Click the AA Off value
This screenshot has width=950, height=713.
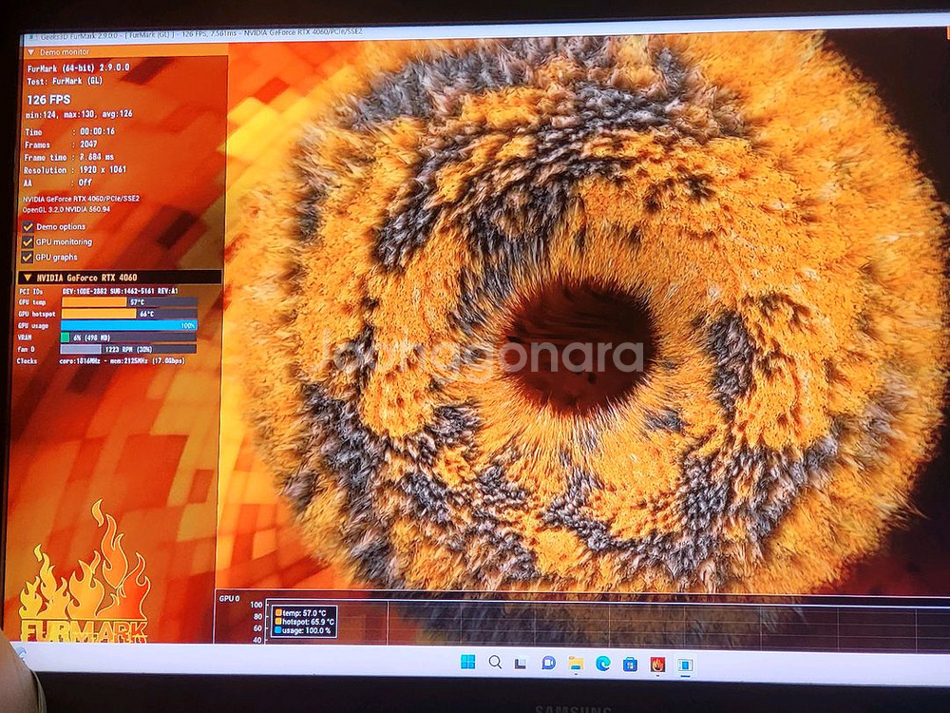click(x=85, y=183)
